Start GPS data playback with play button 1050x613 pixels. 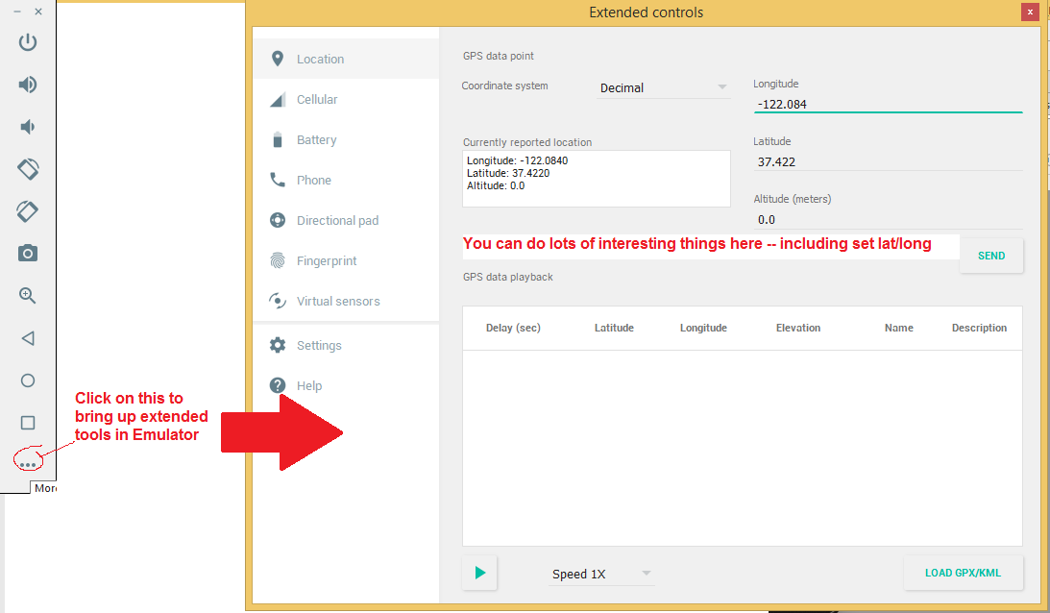click(480, 574)
